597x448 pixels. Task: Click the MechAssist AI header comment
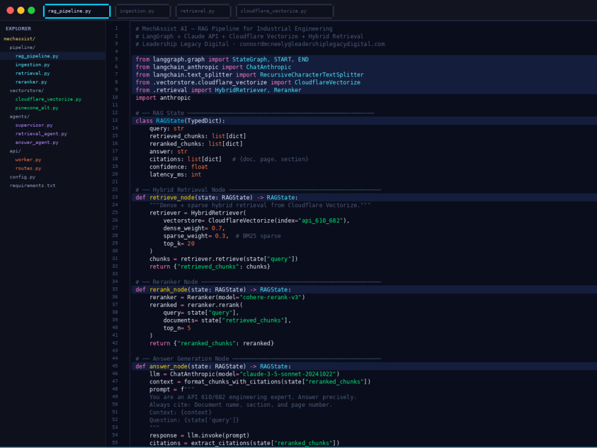pos(234,29)
